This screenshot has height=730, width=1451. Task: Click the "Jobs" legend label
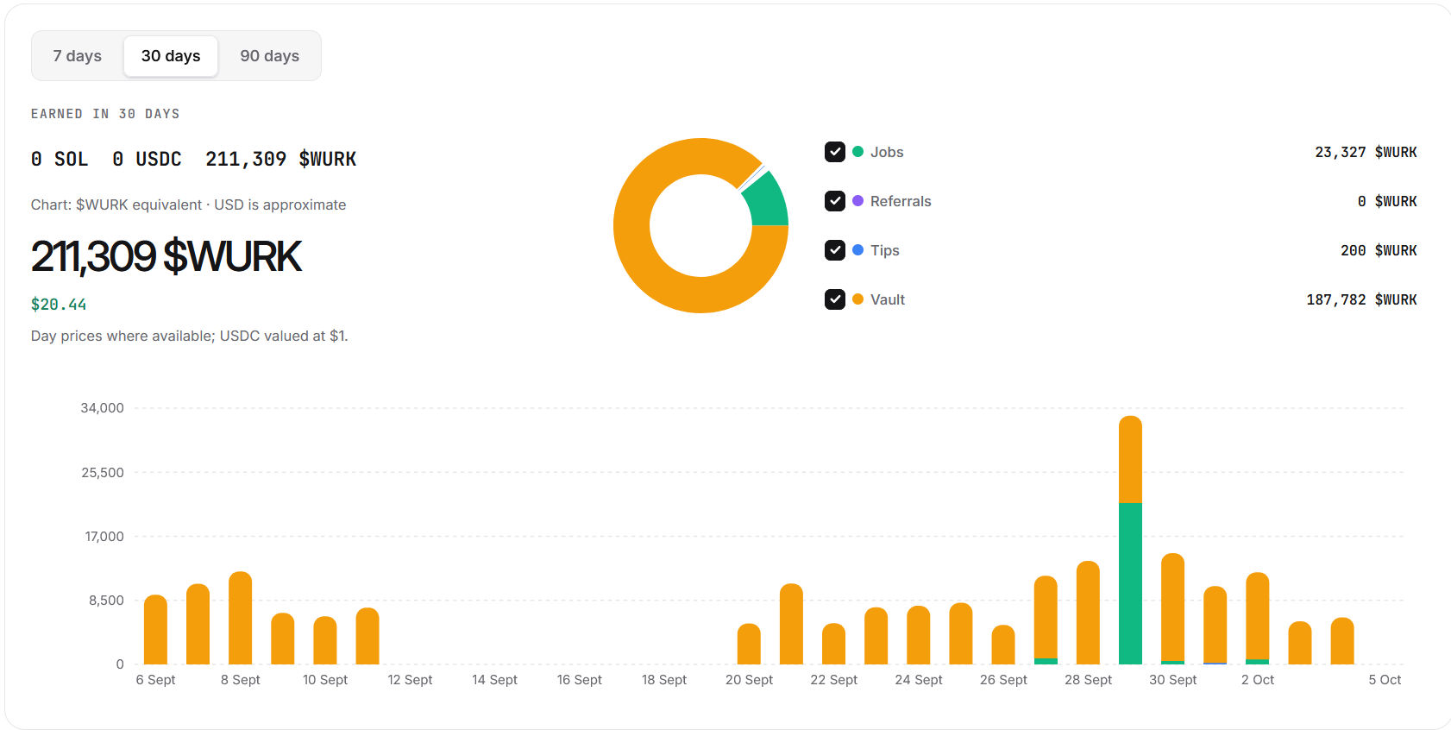887,152
